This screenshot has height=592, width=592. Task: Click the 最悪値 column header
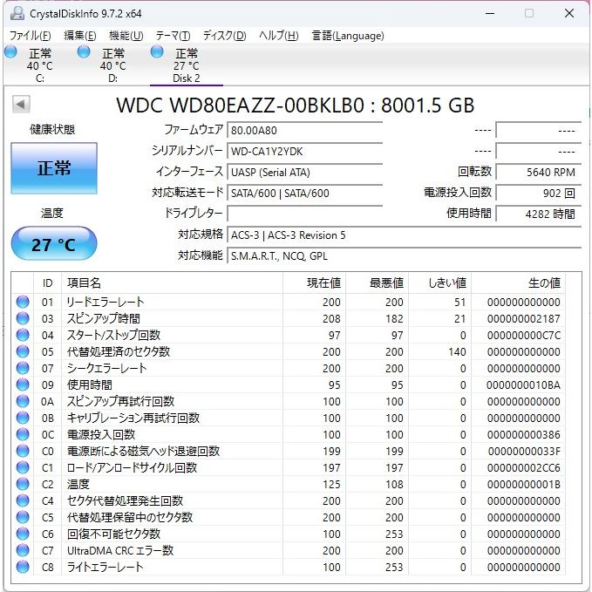tap(377, 282)
